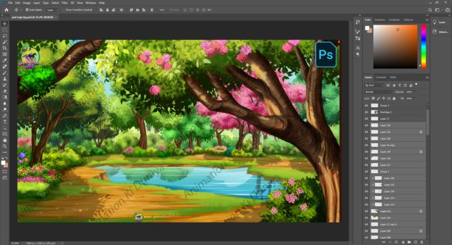The height and width of the screenshot is (245, 452).
Task: Enable the Auto-Select checkbox
Action: click(x=27, y=10)
